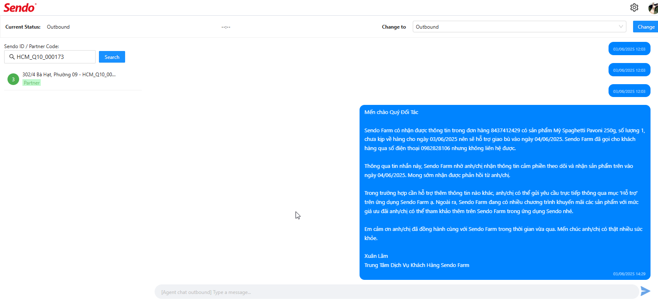The width and height of the screenshot is (658, 301).
Task: Open the user profile avatar
Action: (653, 7)
